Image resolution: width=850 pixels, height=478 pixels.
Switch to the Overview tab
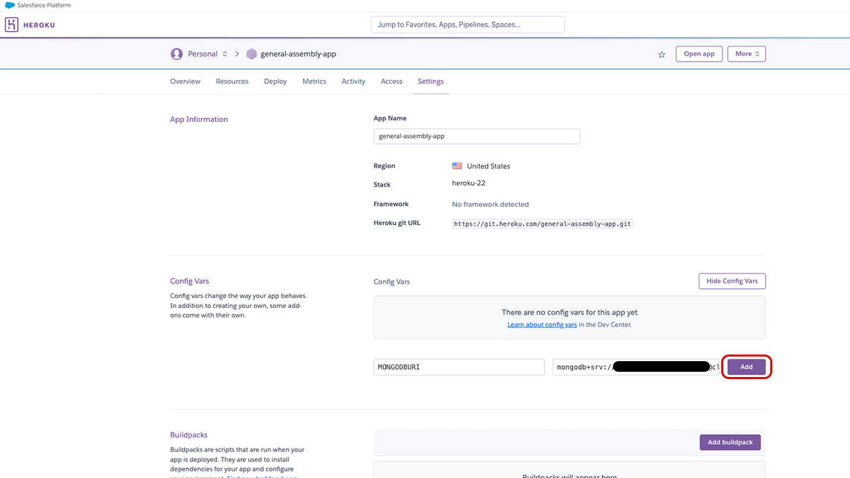point(185,81)
